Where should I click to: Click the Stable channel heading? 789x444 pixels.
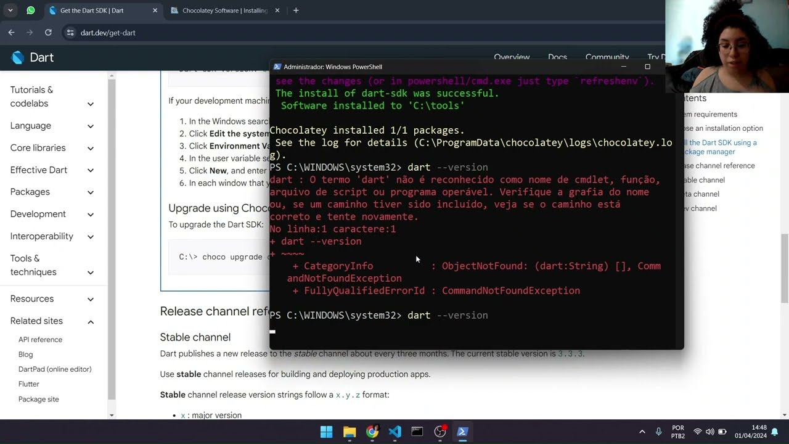coord(195,337)
